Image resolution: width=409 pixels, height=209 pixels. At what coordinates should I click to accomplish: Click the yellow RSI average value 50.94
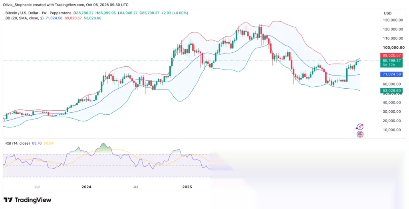[48, 143]
